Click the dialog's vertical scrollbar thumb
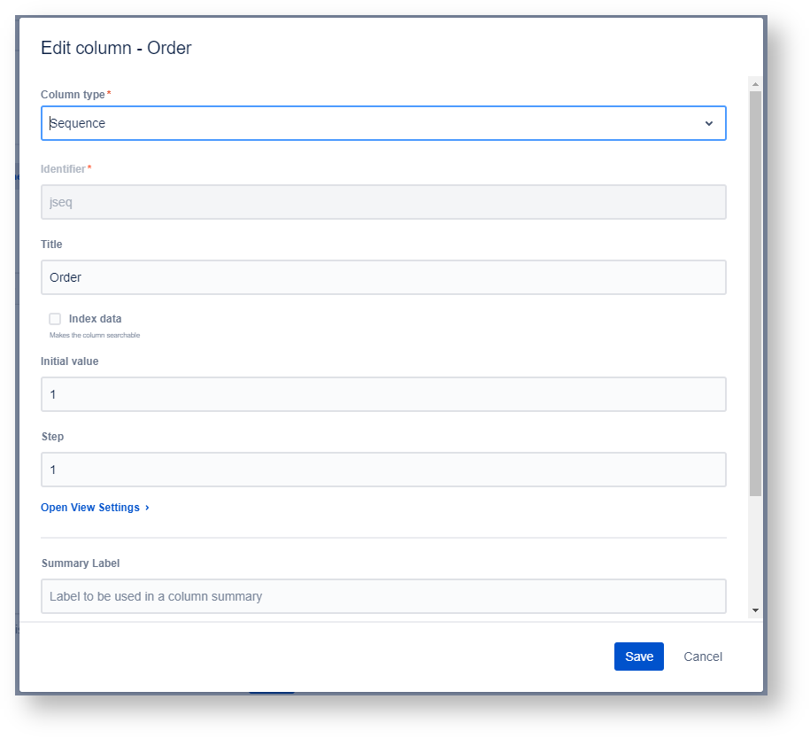 click(x=755, y=292)
